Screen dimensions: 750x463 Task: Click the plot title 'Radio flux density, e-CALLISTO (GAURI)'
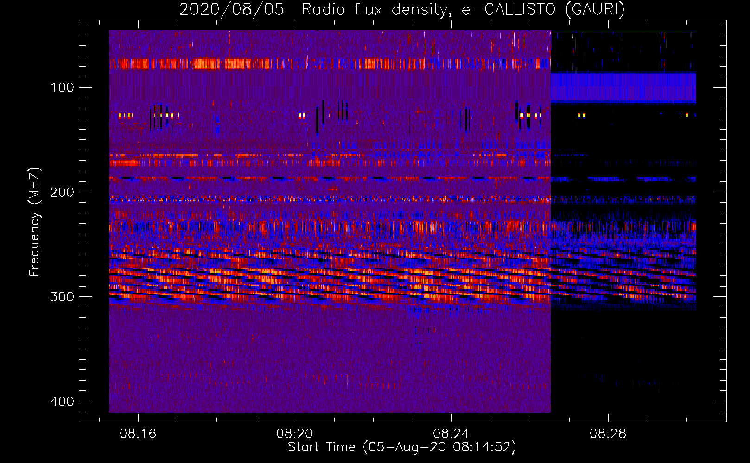pyautogui.click(x=463, y=9)
